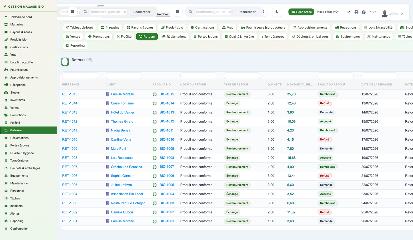Open Produits bio in the left sidebar

point(28,40)
